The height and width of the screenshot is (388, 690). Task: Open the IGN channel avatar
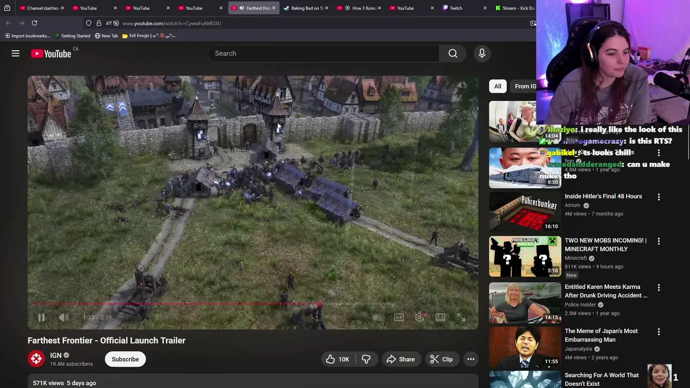(x=36, y=359)
